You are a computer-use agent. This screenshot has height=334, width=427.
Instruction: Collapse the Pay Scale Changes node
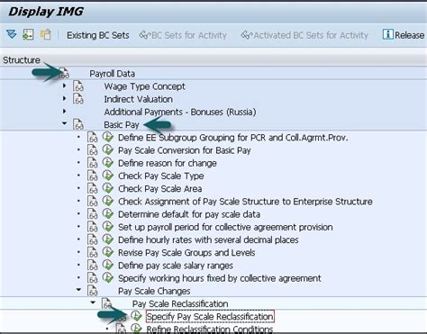78,290
